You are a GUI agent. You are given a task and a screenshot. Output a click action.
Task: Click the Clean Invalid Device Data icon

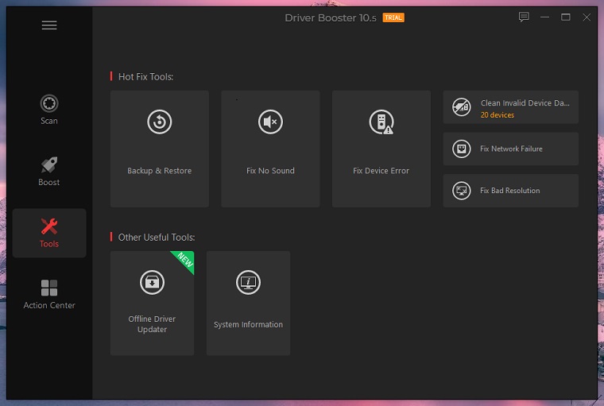(462, 107)
